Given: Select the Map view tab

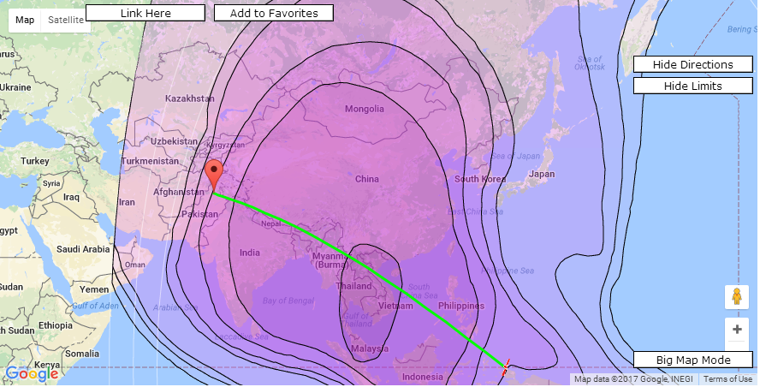Looking at the screenshot, I should [25, 20].
